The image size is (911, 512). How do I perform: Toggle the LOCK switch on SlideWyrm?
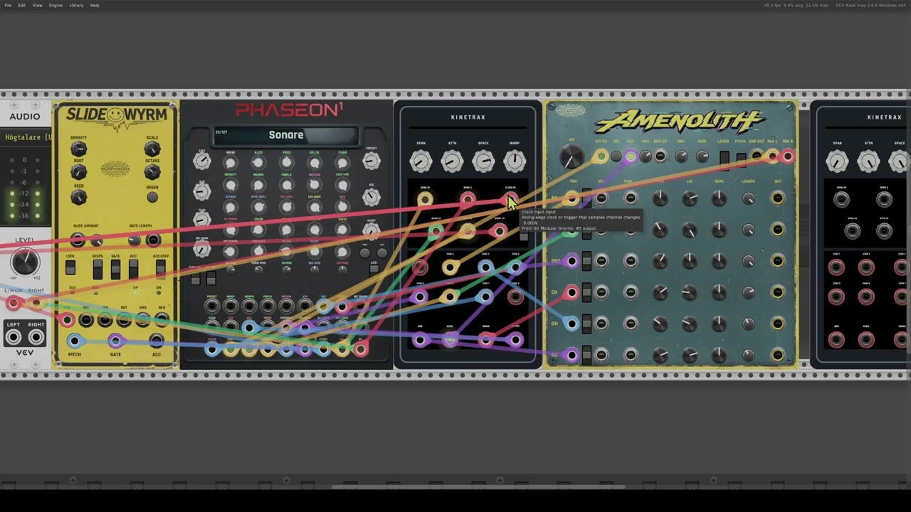[70, 268]
